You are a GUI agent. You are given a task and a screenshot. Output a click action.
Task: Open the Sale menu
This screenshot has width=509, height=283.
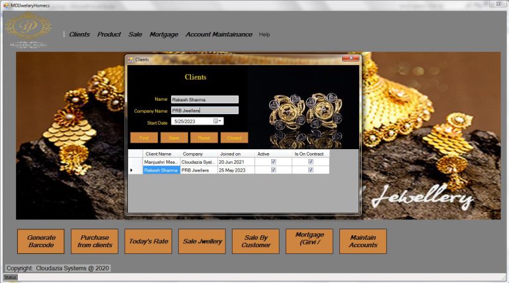[x=135, y=34]
